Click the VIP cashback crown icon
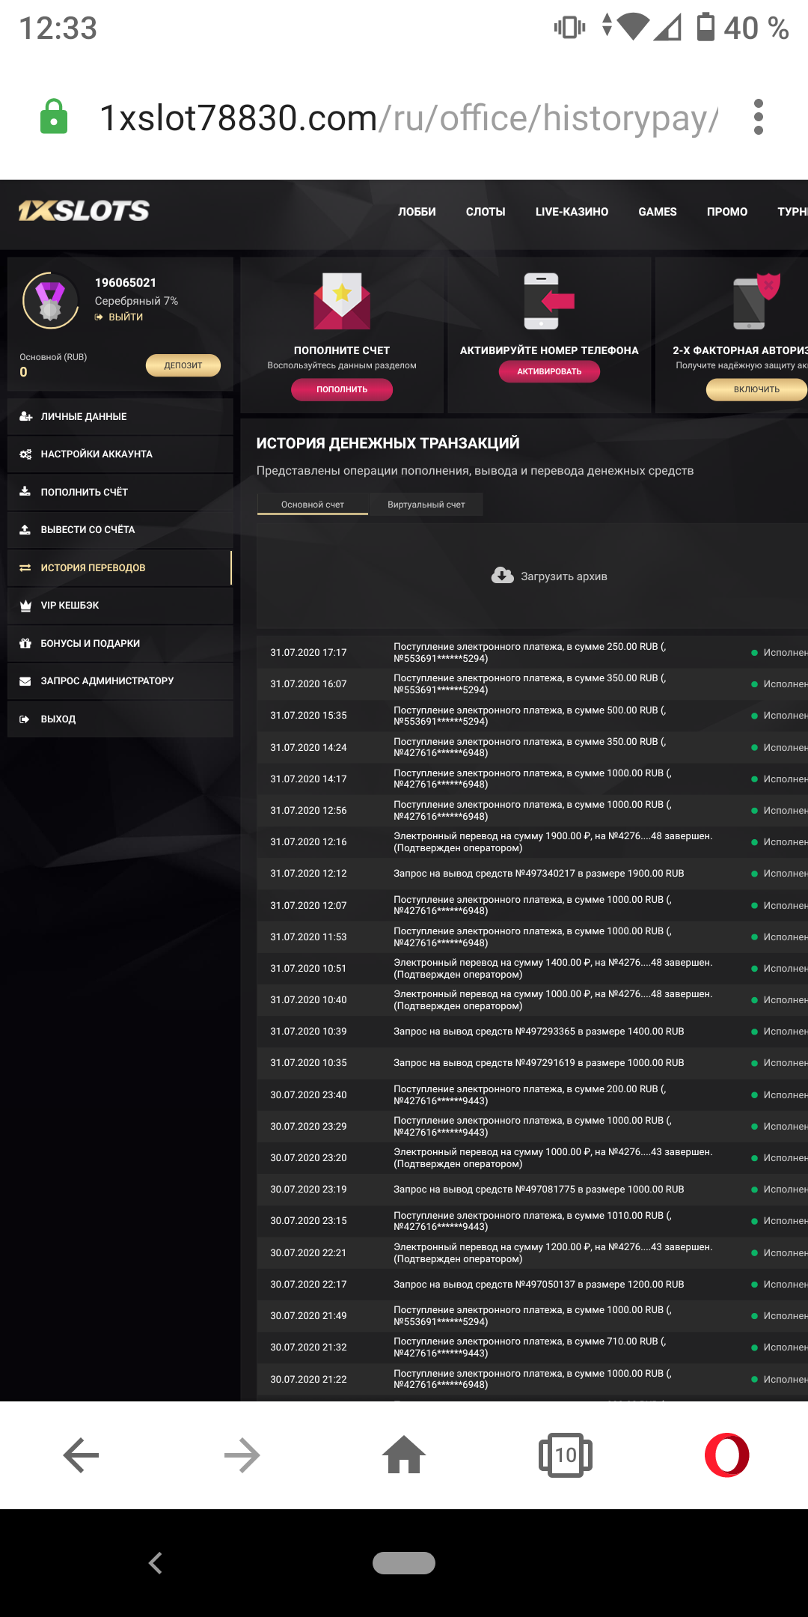The height and width of the screenshot is (1617, 808). pyautogui.click(x=25, y=605)
